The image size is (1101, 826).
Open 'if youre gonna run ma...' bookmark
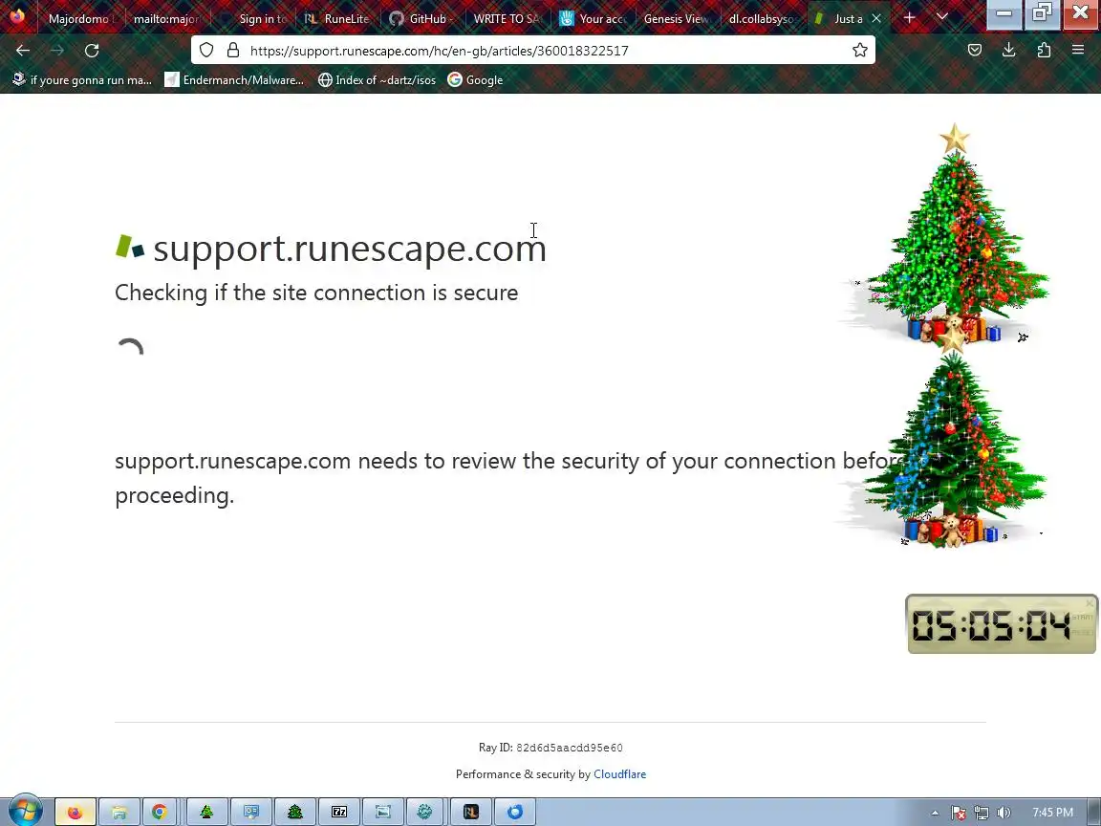tap(83, 80)
